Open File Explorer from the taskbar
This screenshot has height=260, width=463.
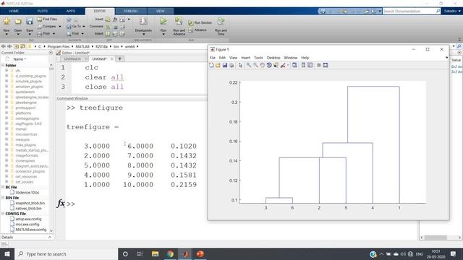155,253
